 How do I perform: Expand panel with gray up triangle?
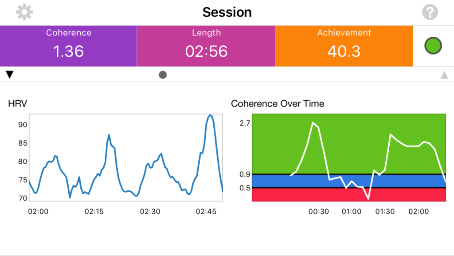(444, 75)
